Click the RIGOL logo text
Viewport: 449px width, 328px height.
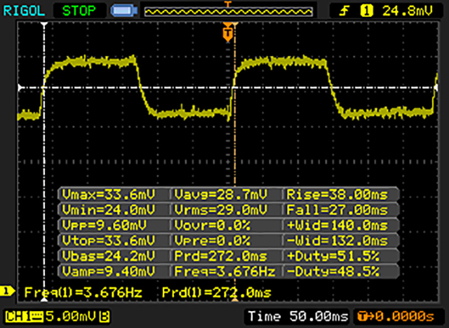click(24, 11)
